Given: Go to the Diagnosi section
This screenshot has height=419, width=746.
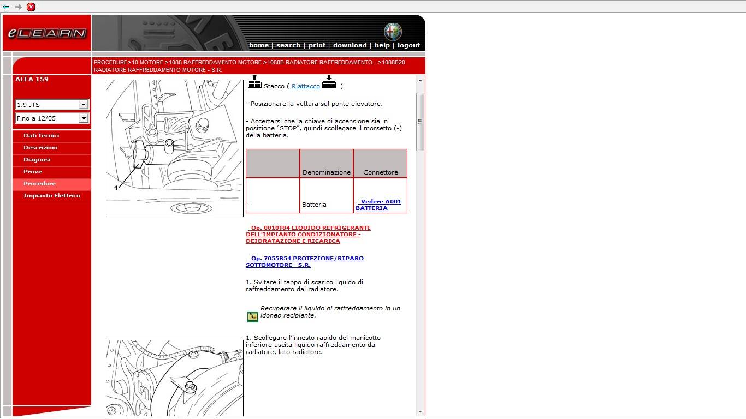Looking at the screenshot, I should click(x=52, y=160).
